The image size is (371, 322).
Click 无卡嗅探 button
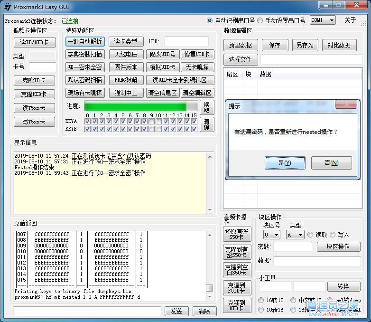coord(197,67)
